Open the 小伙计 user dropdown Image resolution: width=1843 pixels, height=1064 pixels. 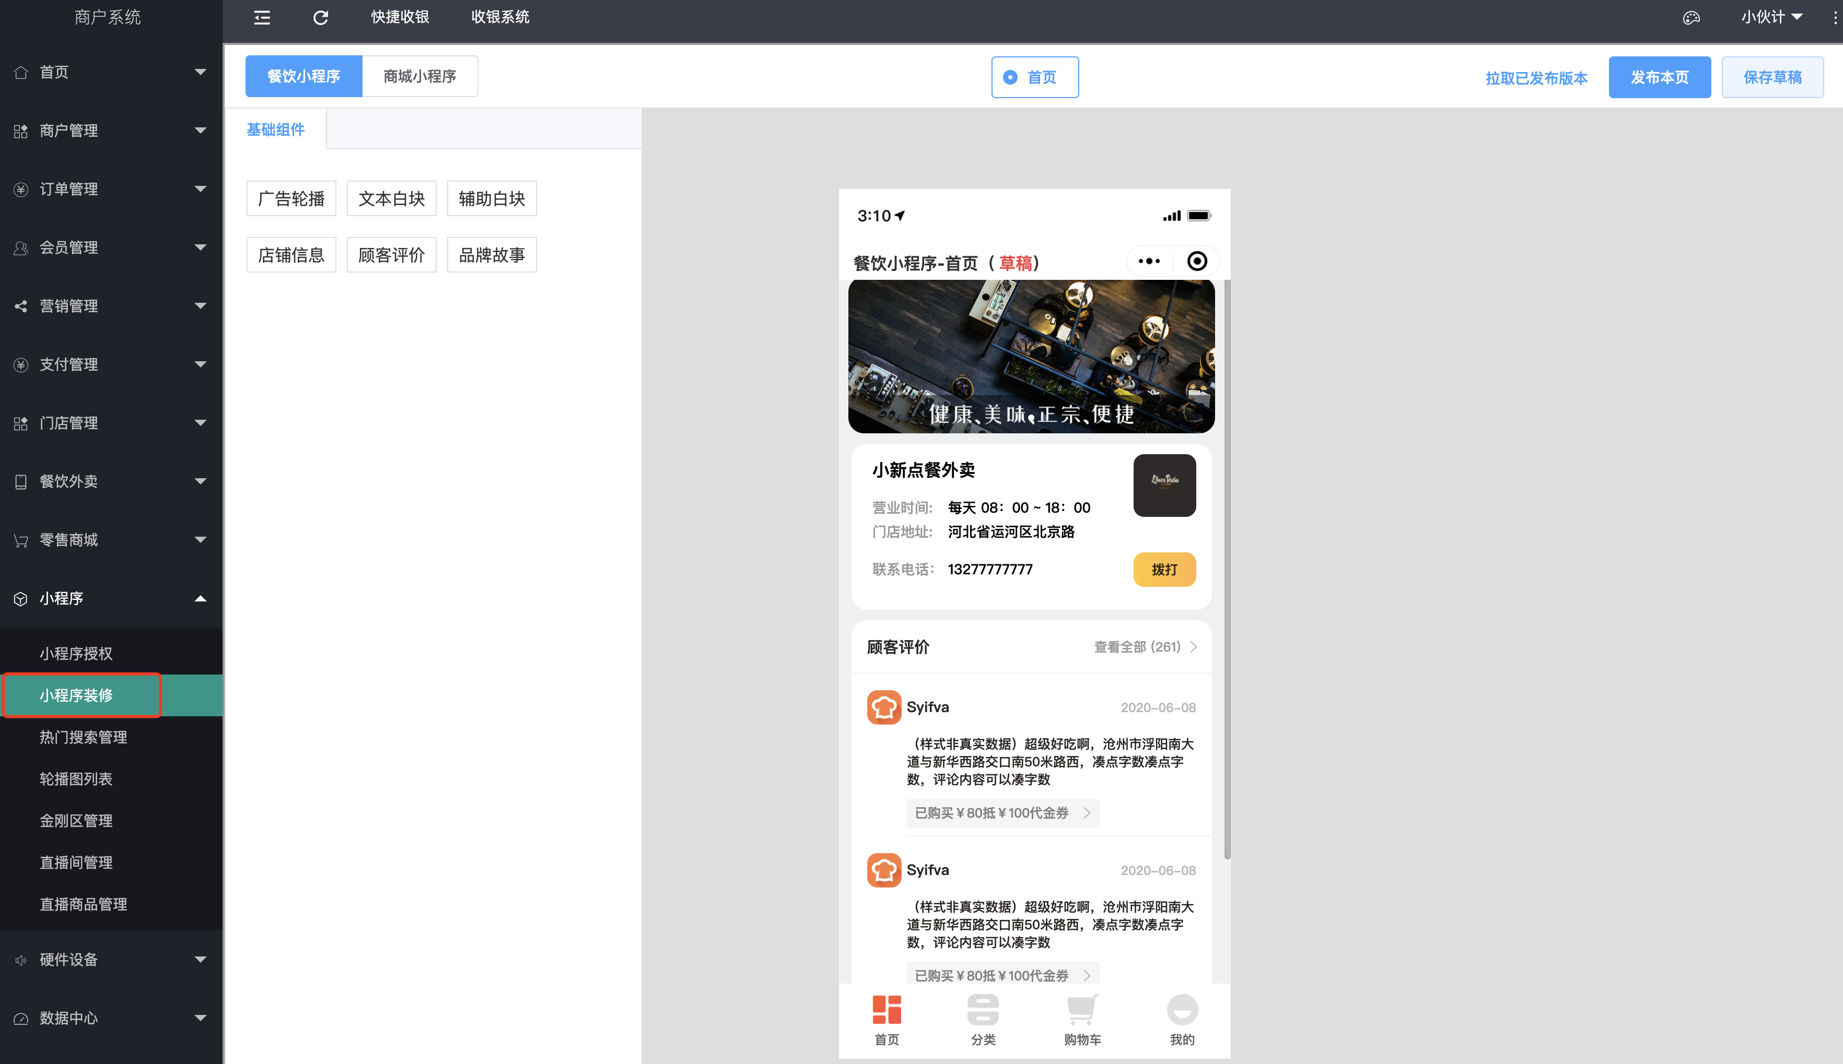click(1771, 17)
